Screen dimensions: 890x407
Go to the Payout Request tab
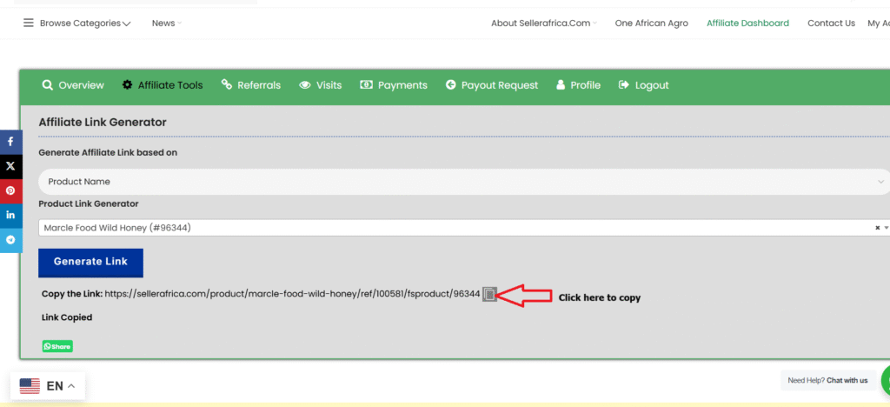[492, 85]
